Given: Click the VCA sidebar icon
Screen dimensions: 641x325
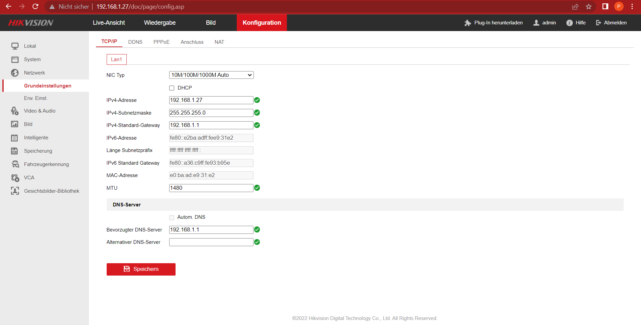Looking at the screenshot, I should [x=15, y=178].
